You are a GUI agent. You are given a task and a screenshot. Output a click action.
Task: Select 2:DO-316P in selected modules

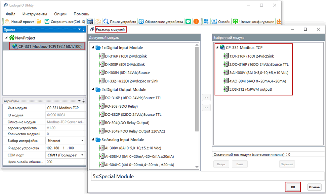(259, 65)
